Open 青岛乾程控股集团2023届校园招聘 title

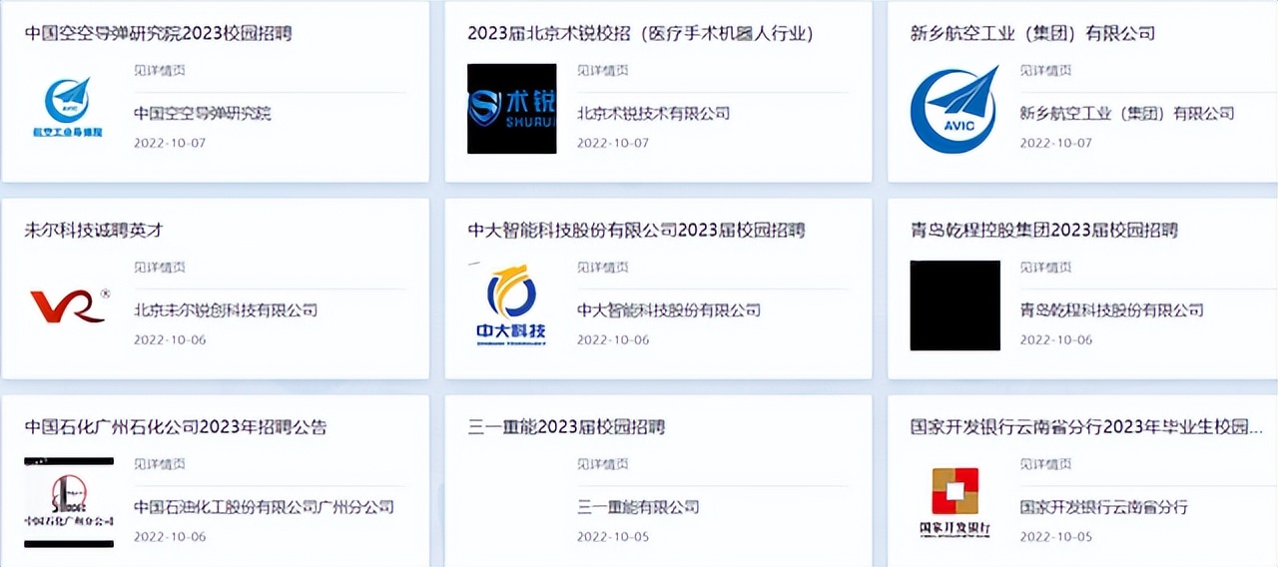1044,231
